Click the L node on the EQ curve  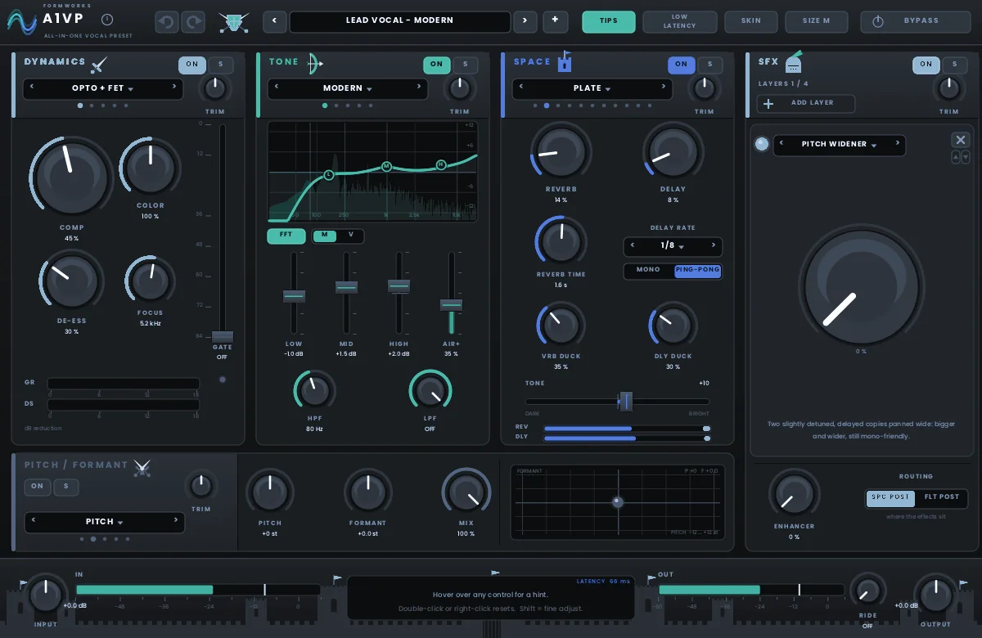pyautogui.click(x=330, y=174)
